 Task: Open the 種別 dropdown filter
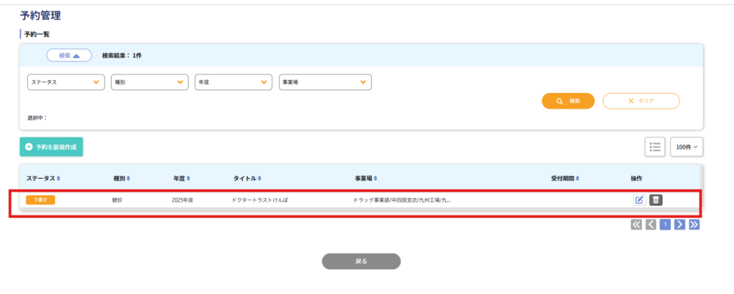(149, 82)
